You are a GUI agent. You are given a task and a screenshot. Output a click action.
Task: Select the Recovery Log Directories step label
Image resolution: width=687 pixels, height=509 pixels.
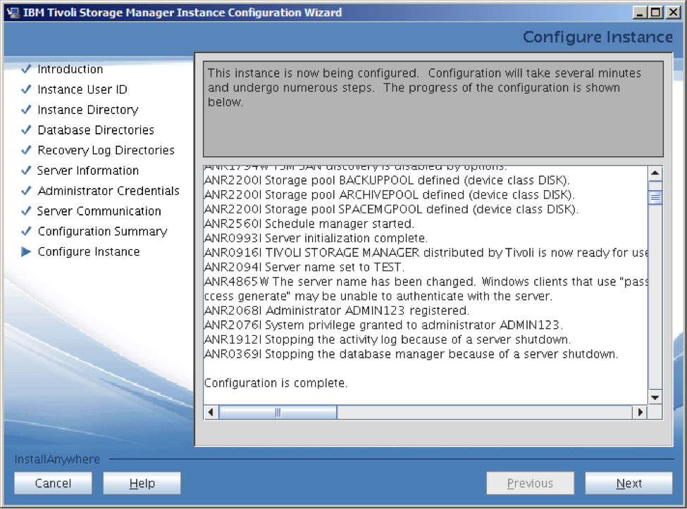click(106, 151)
